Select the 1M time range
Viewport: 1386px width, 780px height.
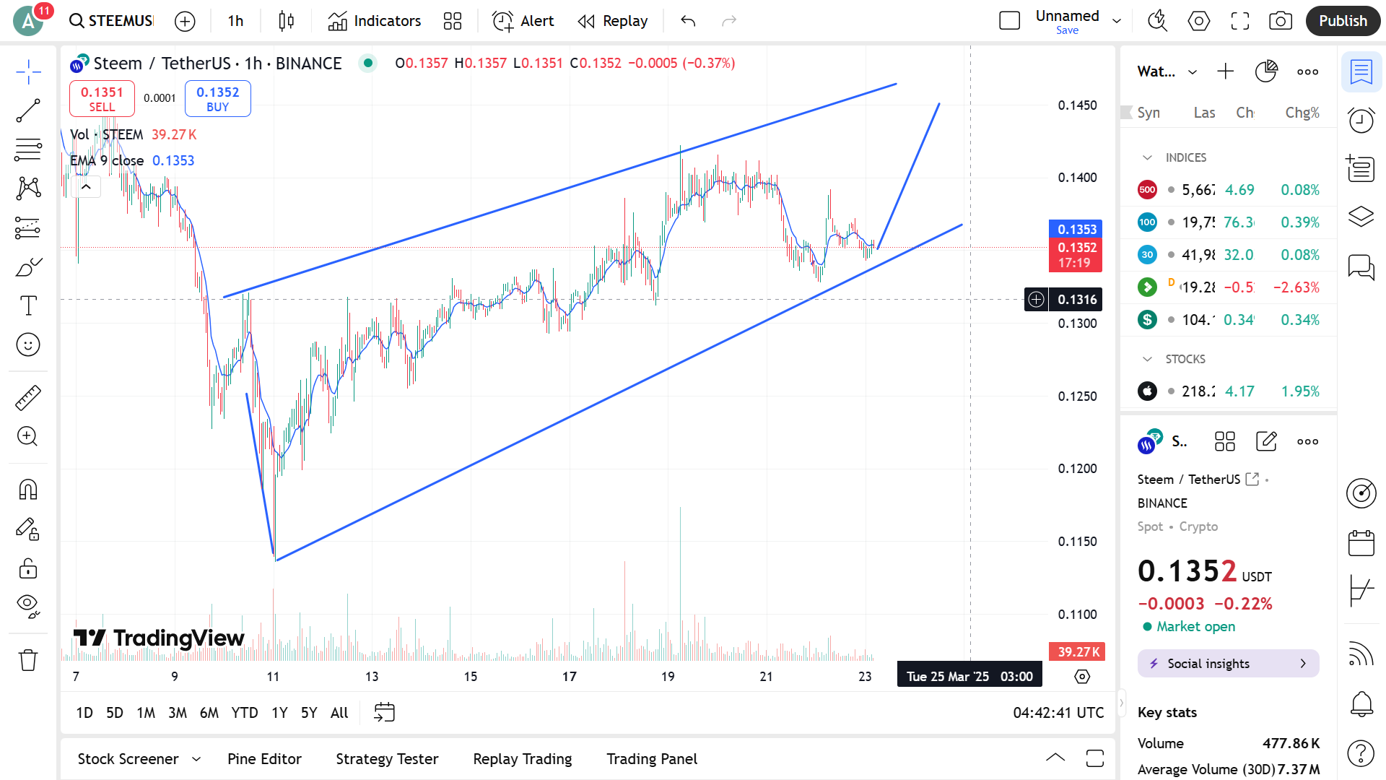[x=146, y=713]
